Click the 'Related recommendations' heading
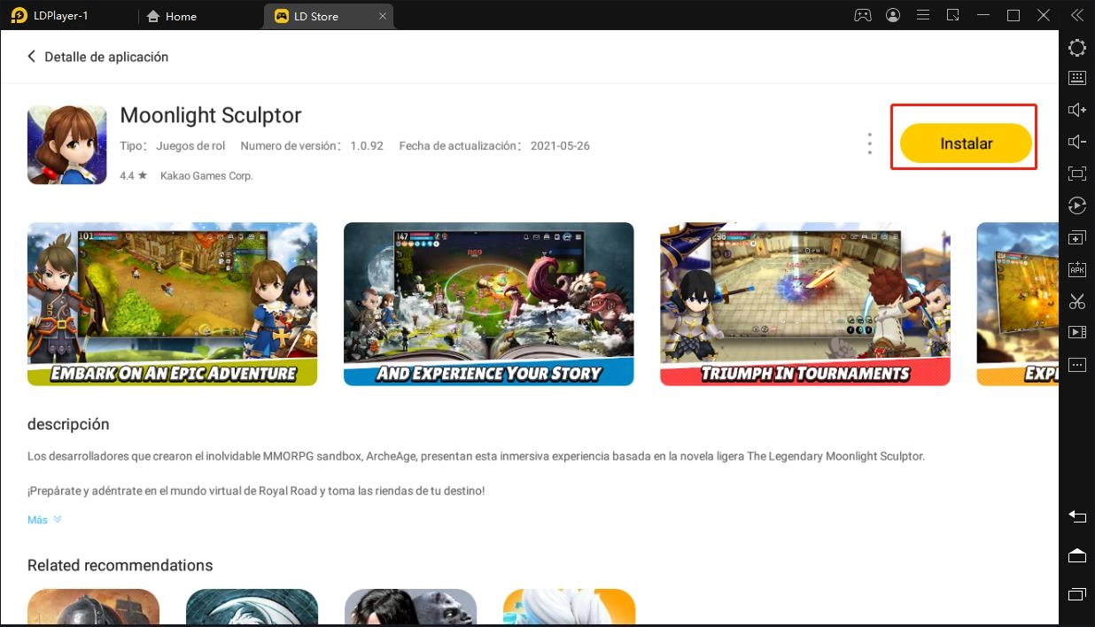Image resolution: width=1095 pixels, height=627 pixels. (120, 565)
